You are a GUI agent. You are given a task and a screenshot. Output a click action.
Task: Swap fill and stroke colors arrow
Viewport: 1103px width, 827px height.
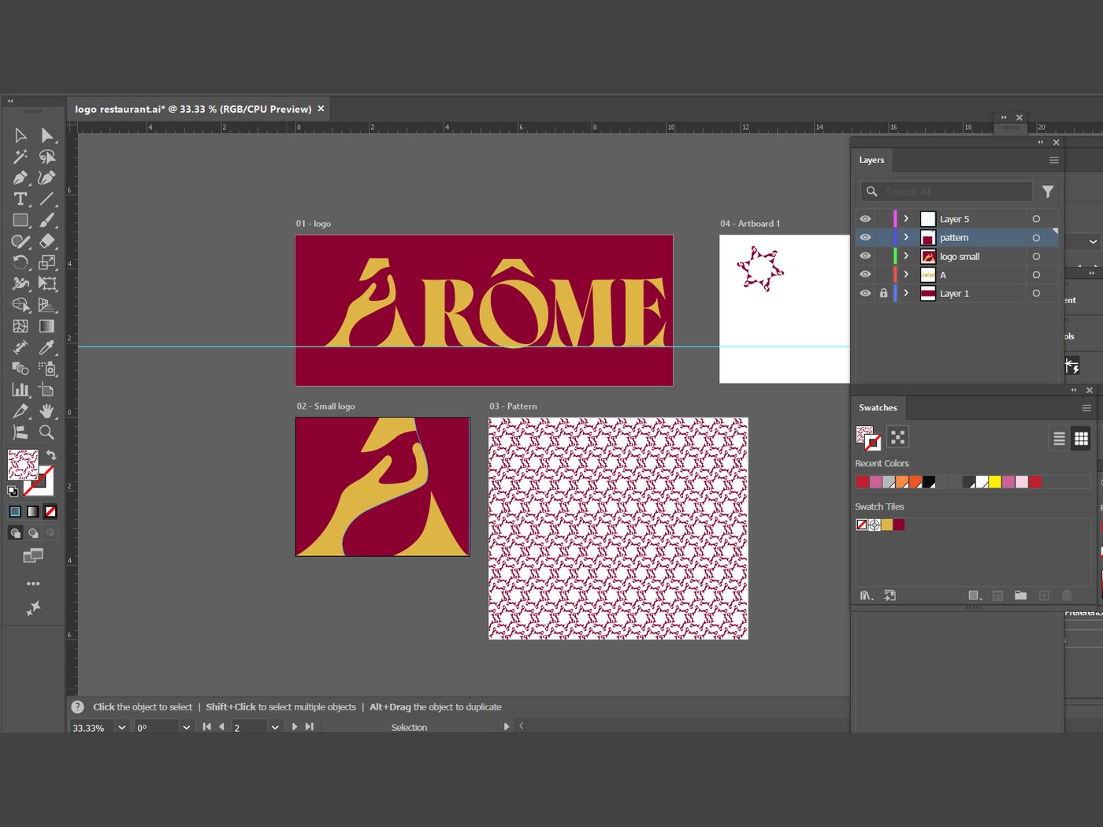[51, 455]
